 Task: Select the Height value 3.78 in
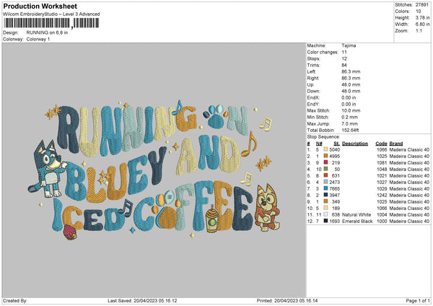[422, 17]
